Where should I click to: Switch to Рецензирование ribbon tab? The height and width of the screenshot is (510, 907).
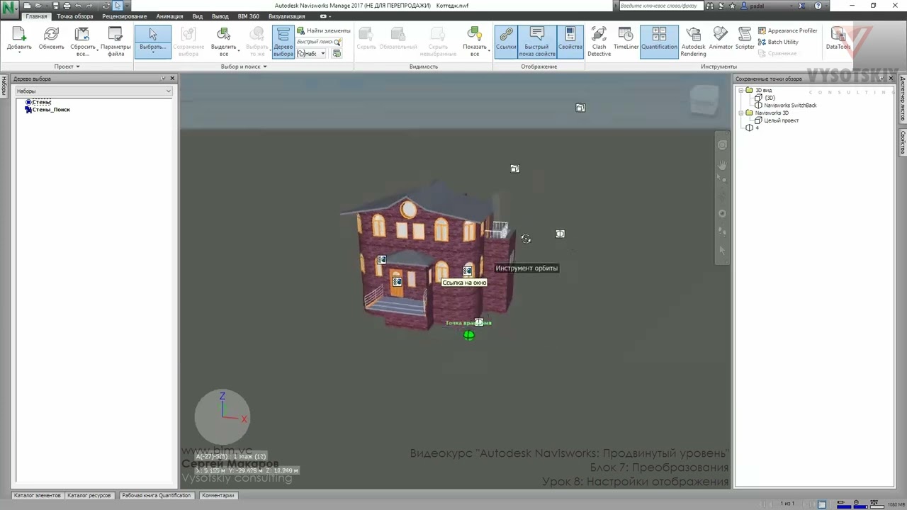pos(125,16)
